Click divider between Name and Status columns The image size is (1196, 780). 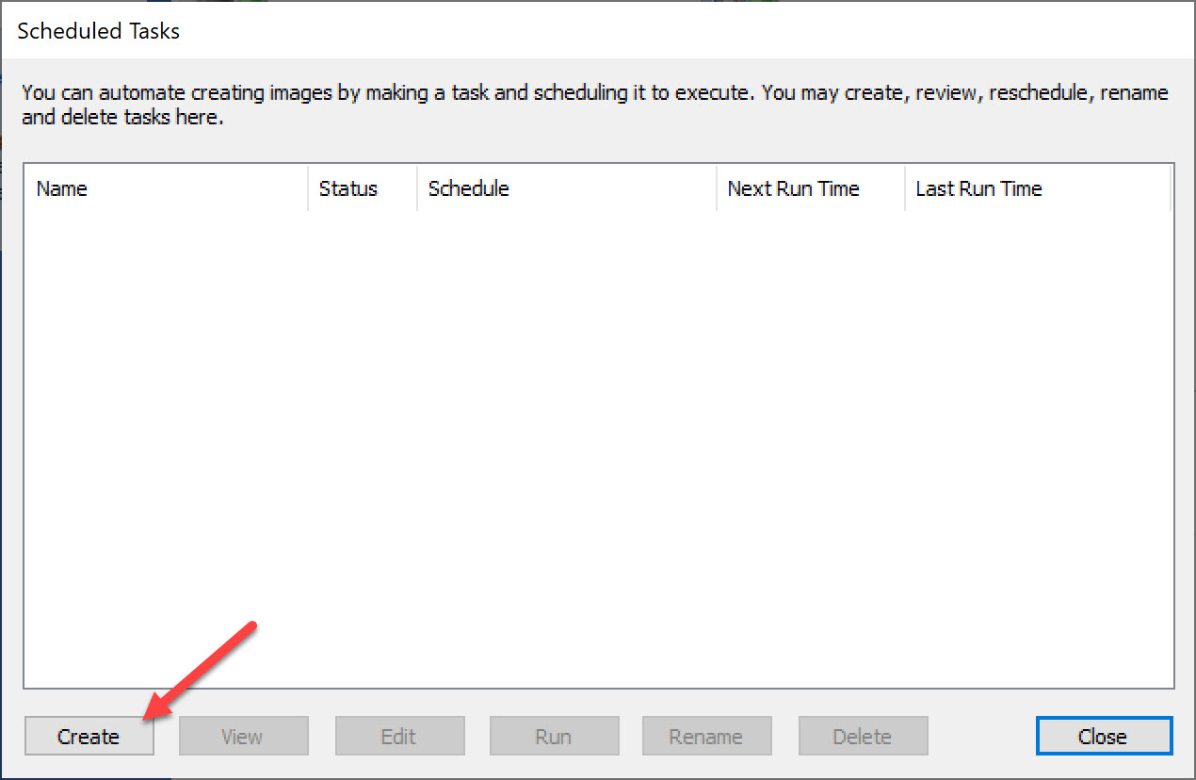[x=308, y=188]
